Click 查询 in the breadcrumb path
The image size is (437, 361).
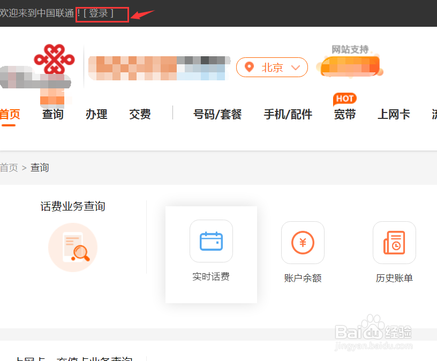pos(39,168)
